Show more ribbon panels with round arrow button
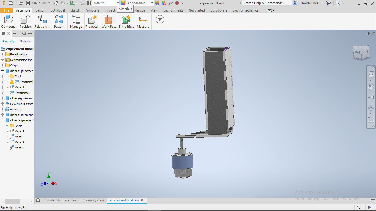The height and width of the screenshot is (211, 376). 160,20
